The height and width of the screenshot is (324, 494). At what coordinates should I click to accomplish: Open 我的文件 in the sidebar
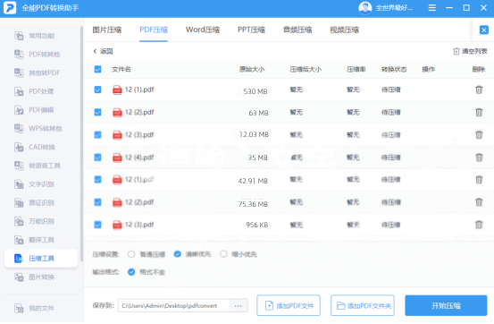[35, 308]
